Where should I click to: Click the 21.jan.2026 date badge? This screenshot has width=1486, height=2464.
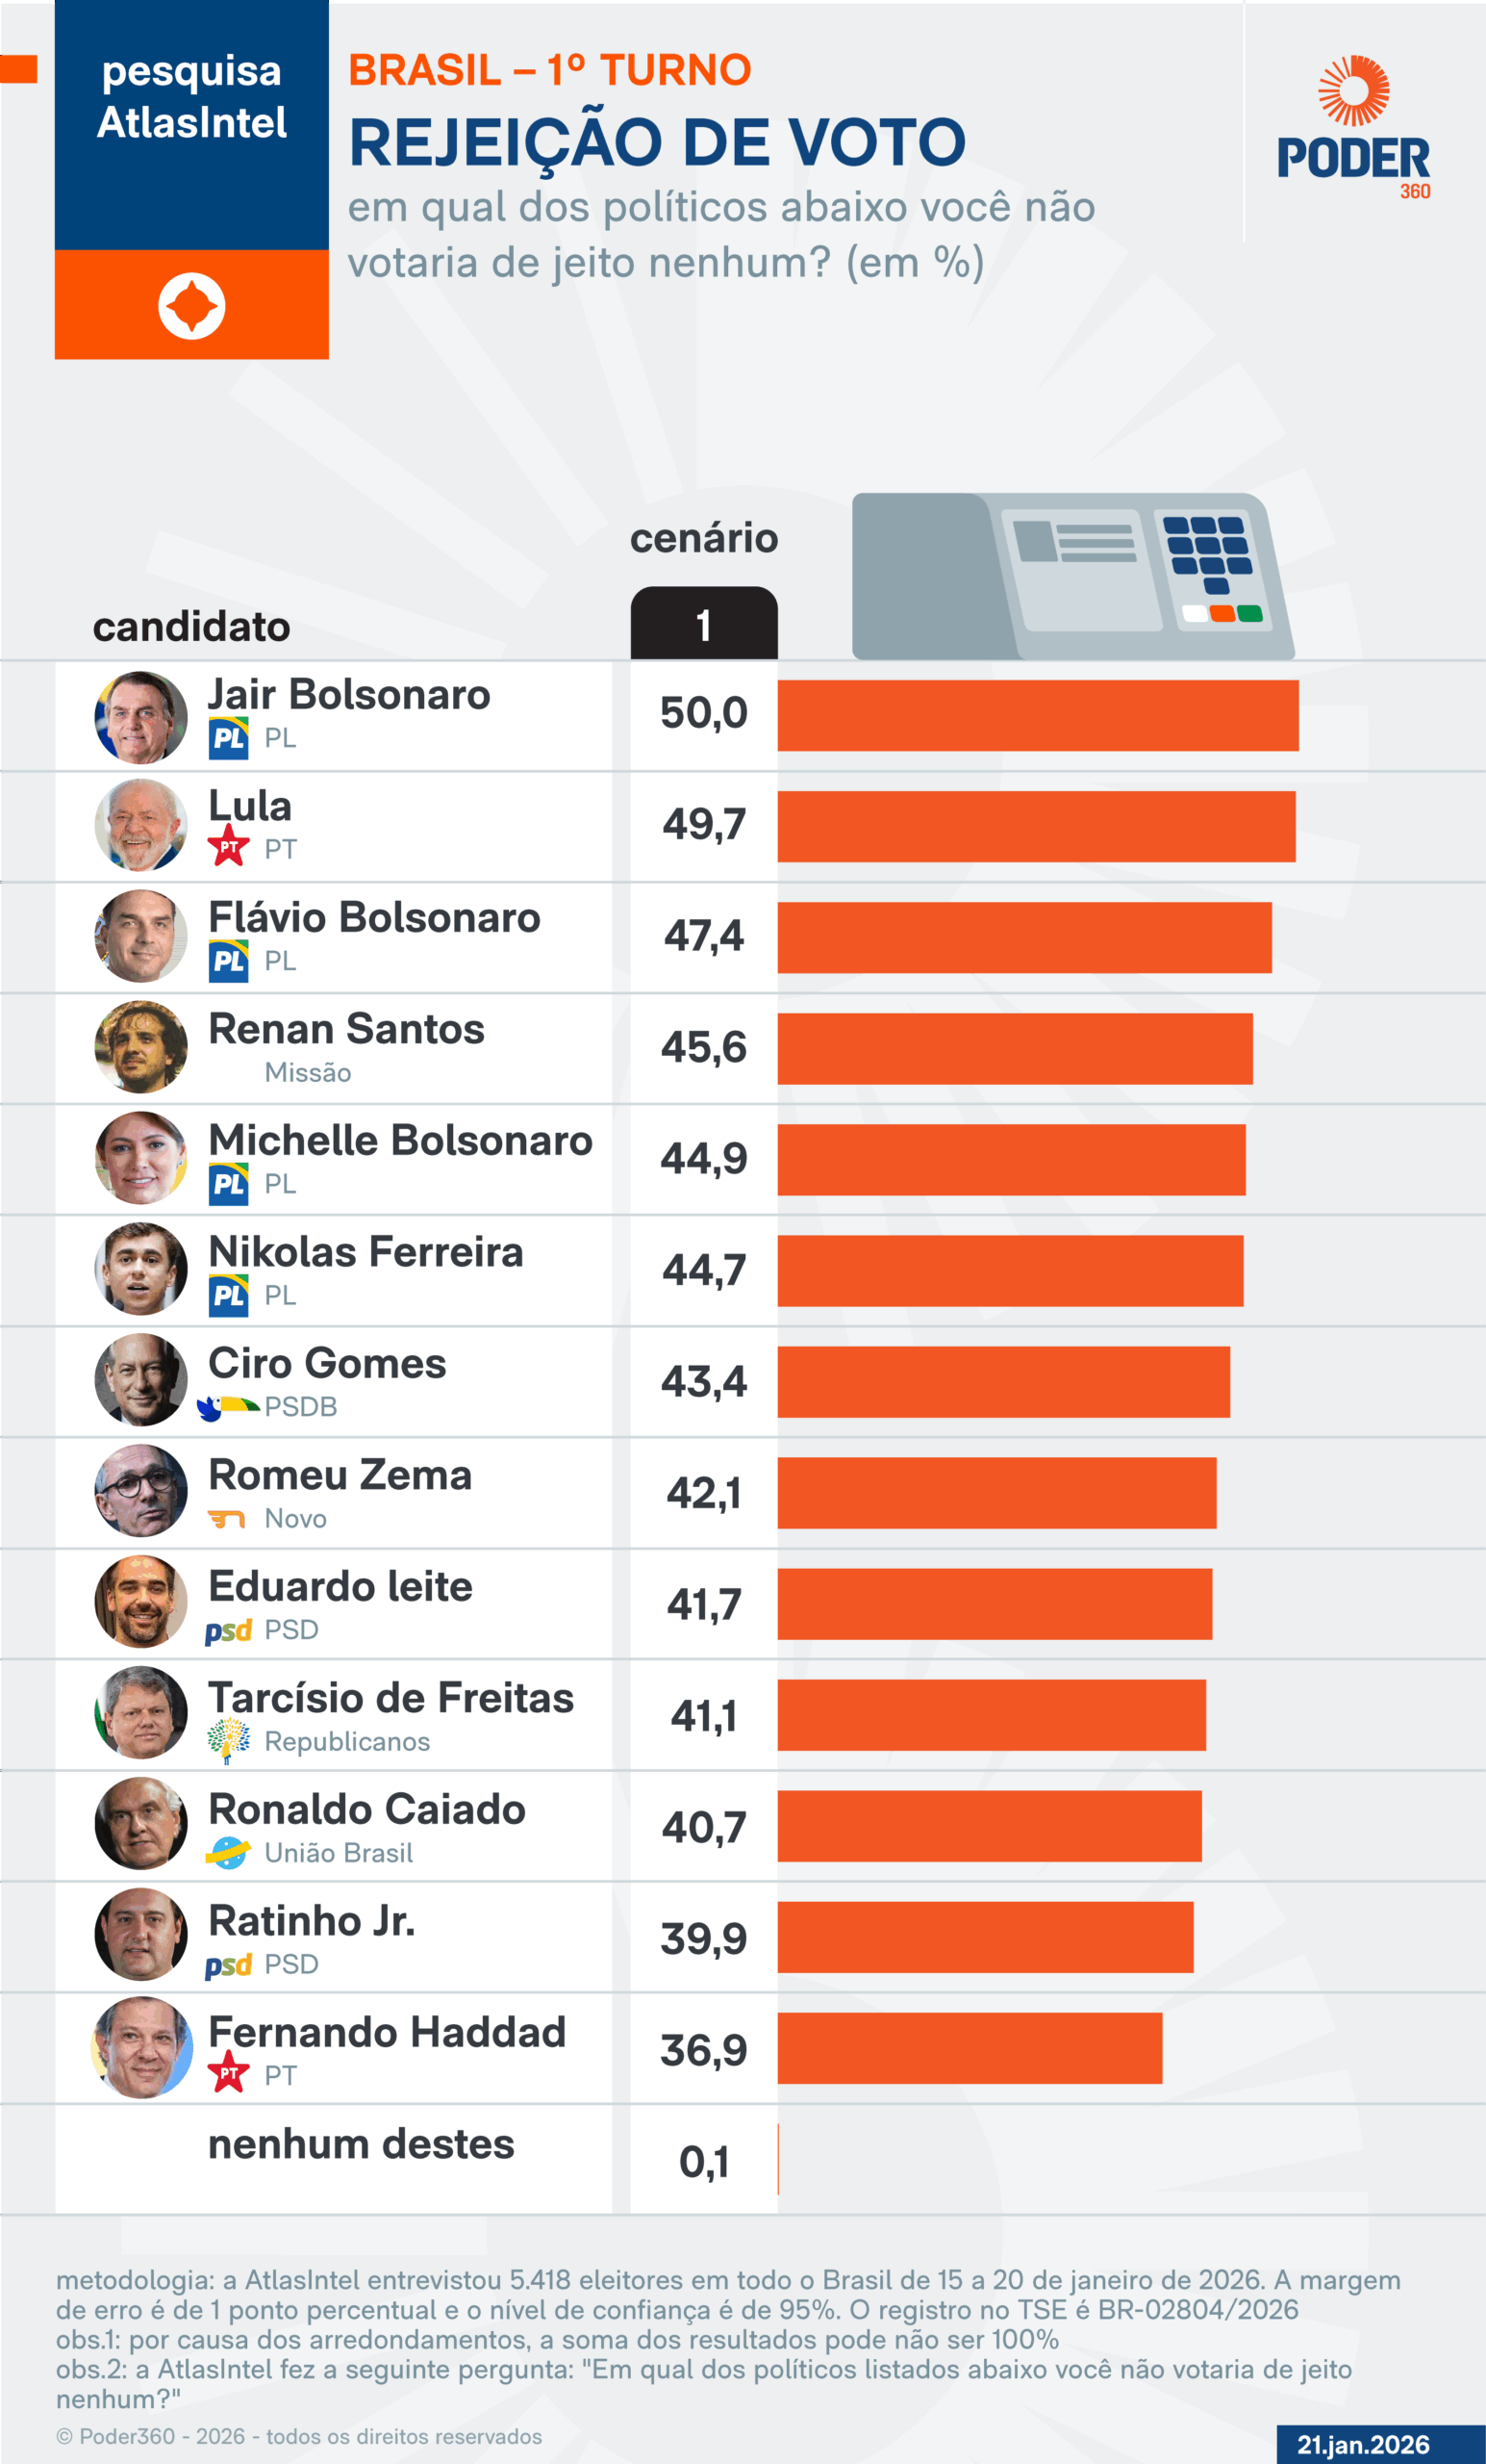point(1363,2444)
